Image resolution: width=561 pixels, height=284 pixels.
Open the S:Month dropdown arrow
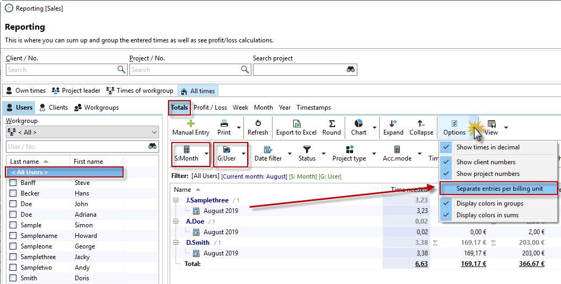206,154
